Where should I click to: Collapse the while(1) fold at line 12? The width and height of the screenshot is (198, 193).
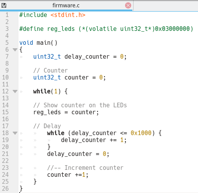tap(15, 91)
